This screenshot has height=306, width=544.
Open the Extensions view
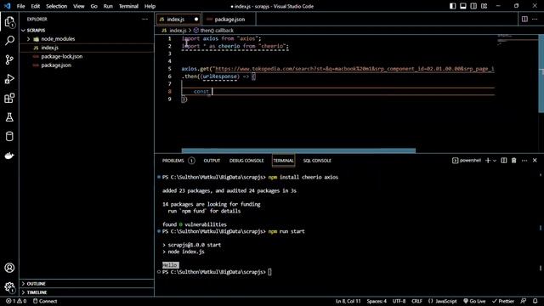point(9,99)
